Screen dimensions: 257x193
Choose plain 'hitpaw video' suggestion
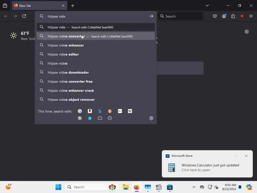click(x=96, y=63)
